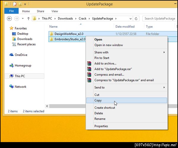Screen dimensions: 178x148
Task: Sort by the Name column header
Action: 53,27
